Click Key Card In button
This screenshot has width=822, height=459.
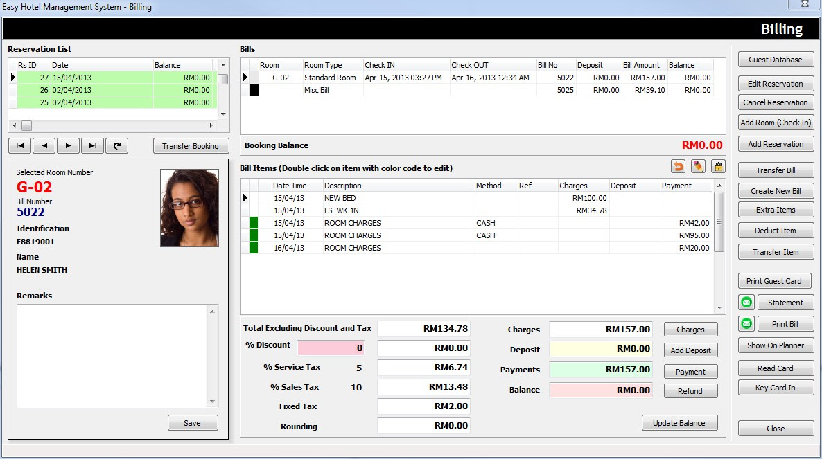[776, 387]
